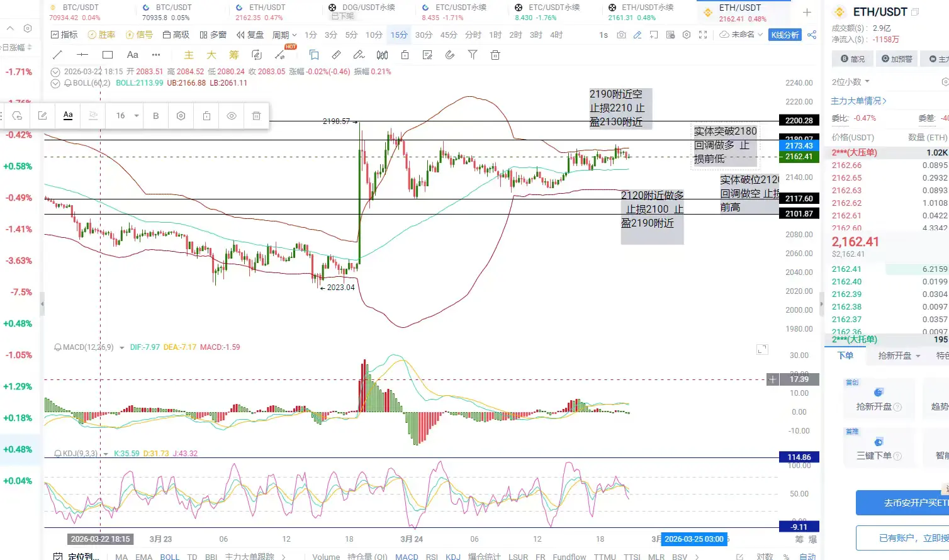
Task: Open the 拾新开盘 order type dropdown
Action: 899,356
